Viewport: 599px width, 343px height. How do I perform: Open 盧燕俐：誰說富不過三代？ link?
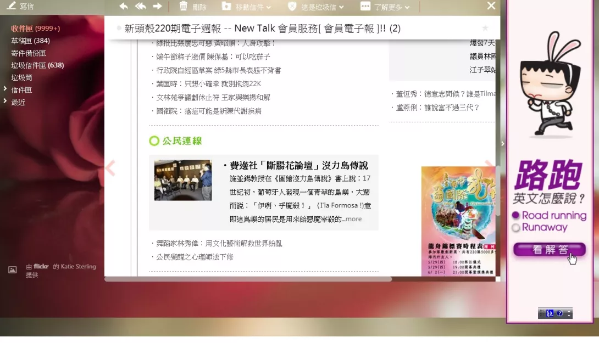point(437,108)
